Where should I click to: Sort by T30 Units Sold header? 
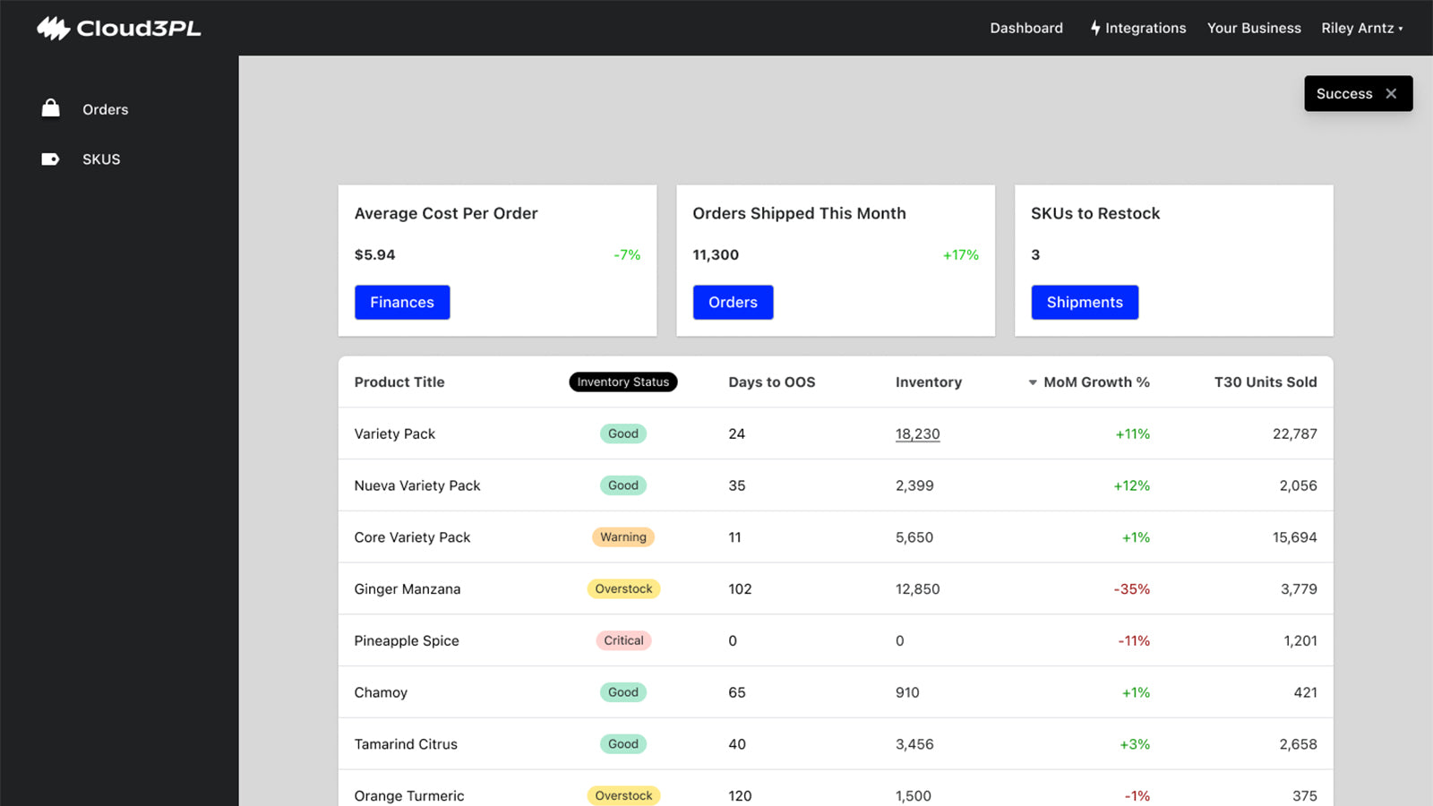1265,382
